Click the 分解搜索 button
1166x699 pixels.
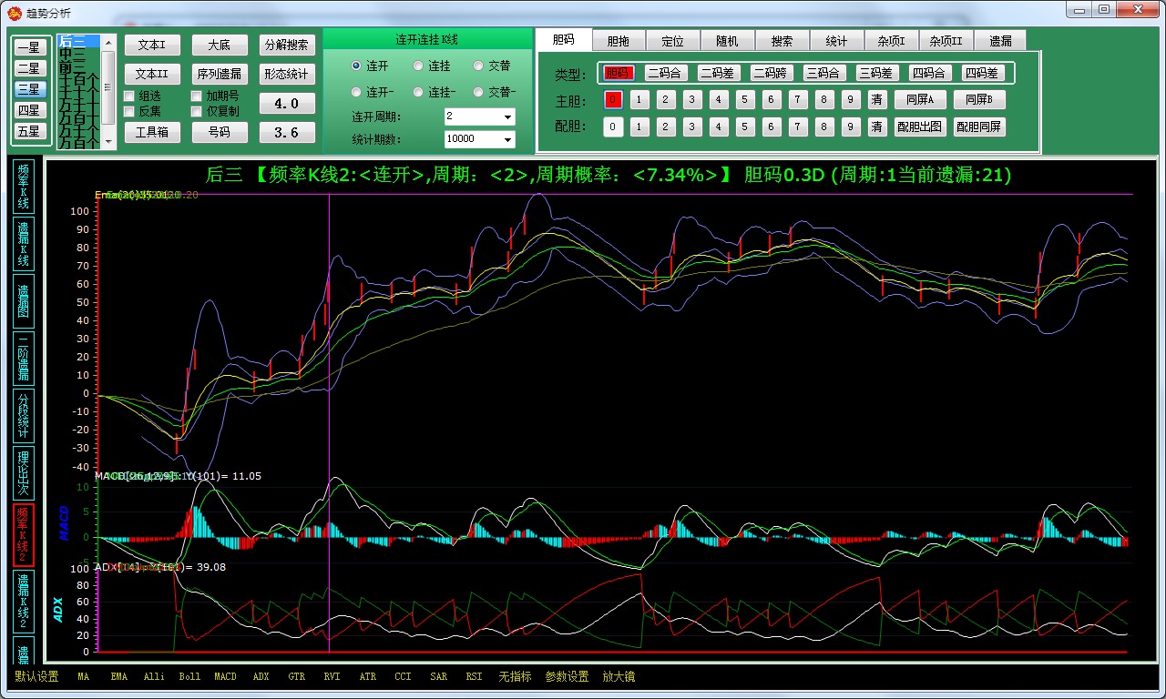pos(287,46)
